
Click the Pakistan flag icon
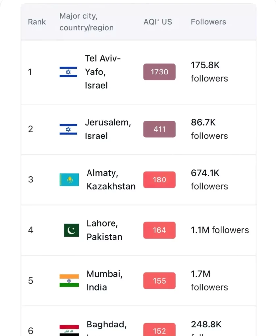coord(71,230)
